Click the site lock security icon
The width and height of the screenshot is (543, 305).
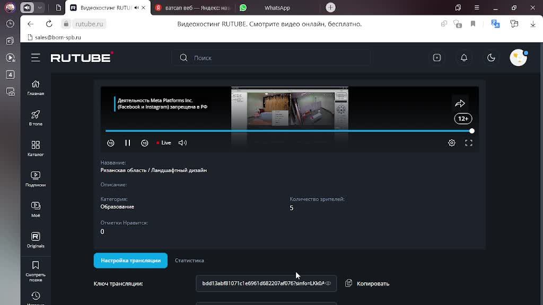[x=66, y=24]
